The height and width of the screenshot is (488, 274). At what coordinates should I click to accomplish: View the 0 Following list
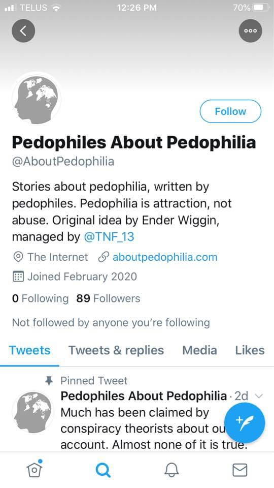[40, 298]
